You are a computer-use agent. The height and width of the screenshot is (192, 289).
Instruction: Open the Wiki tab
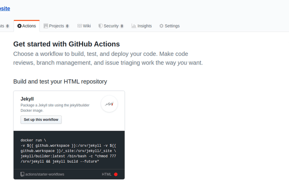click(84, 26)
